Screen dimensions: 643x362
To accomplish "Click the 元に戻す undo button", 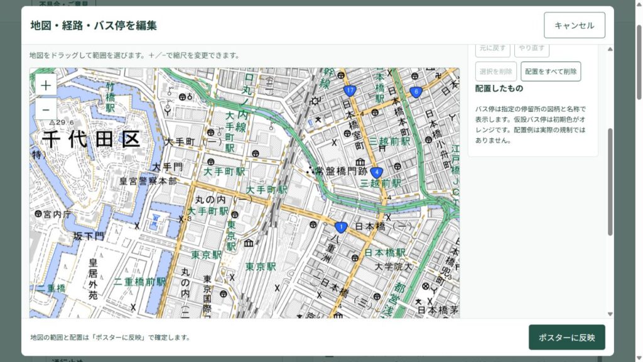I will [x=492, y=49].
